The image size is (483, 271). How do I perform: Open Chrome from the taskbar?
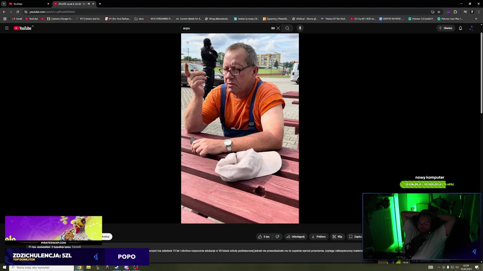tap(79, 268)
